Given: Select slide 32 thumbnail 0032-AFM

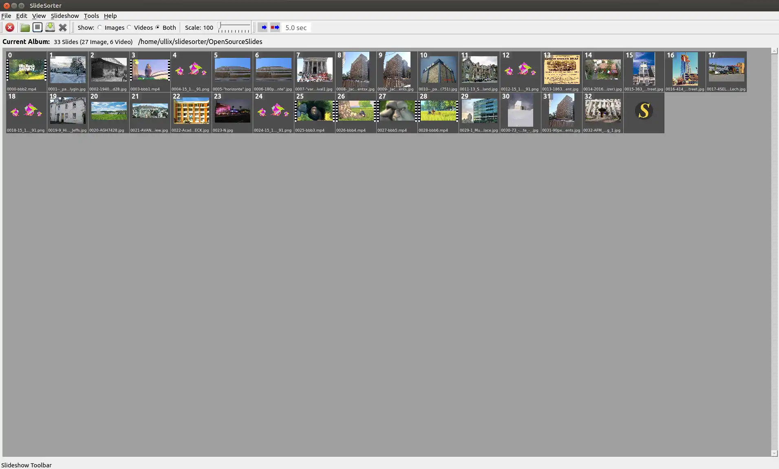Looking at the screenshot, I should click(603, 112).
